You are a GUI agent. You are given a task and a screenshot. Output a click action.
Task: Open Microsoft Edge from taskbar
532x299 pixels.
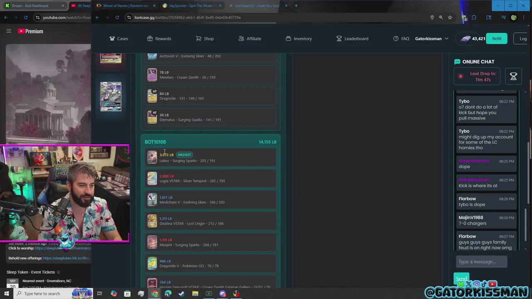coord(168,294)
